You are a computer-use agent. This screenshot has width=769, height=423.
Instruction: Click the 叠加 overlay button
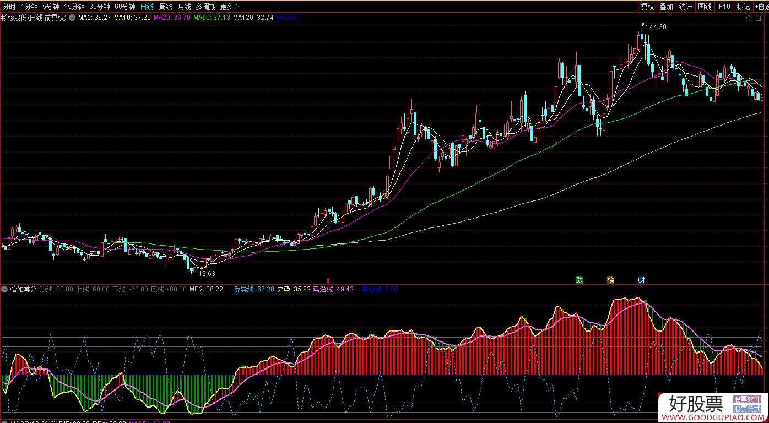666,7
